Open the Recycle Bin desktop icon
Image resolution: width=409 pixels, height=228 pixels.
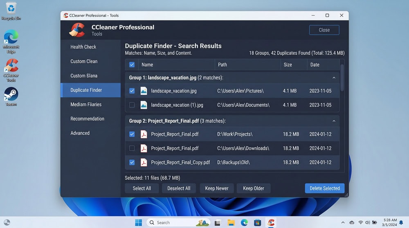(11, 11)
